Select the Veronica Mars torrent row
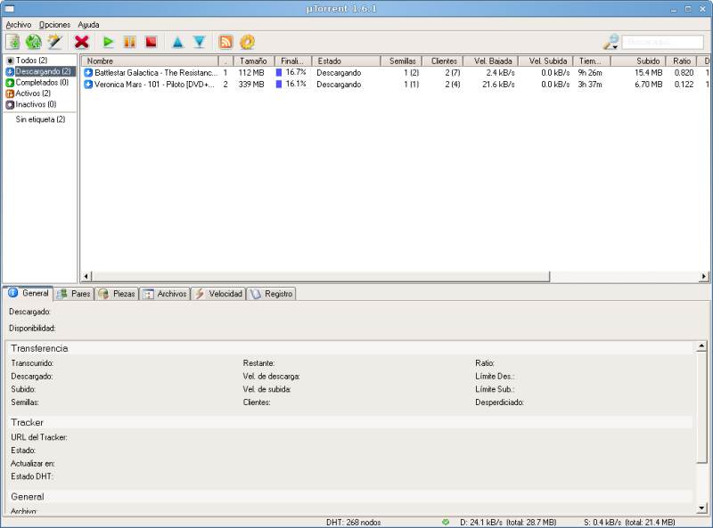This screenshot has width=713, height=528. click(x=396, y=84)
